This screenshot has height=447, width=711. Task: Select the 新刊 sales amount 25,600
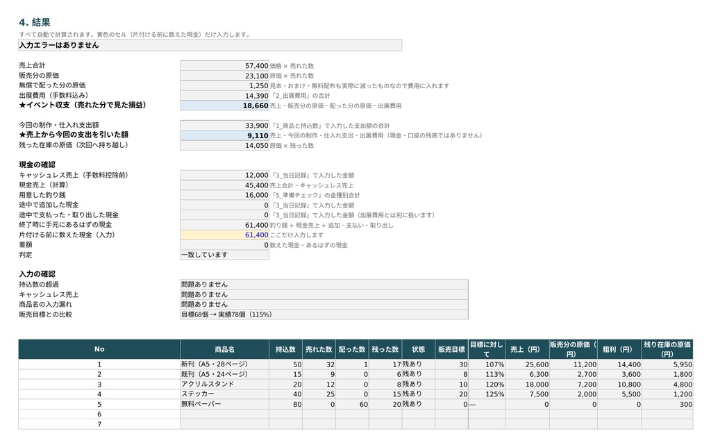tap(528, 364)
